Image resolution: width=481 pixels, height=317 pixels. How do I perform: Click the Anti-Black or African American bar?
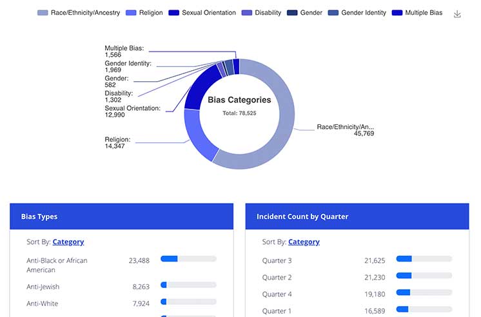pyautogui.click(x=188, y=259)
